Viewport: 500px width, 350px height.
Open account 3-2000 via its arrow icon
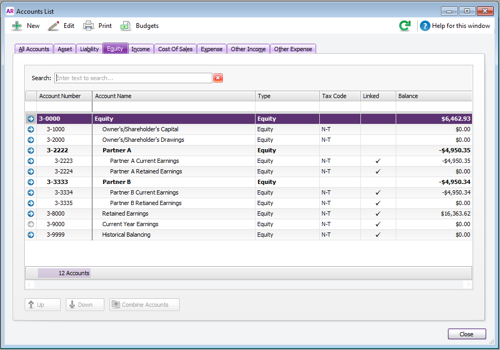(31, 140)
